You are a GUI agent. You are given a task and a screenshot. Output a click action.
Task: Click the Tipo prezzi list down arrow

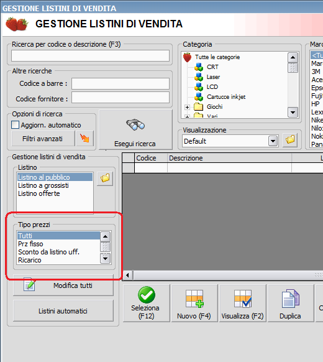coord(106,259)
